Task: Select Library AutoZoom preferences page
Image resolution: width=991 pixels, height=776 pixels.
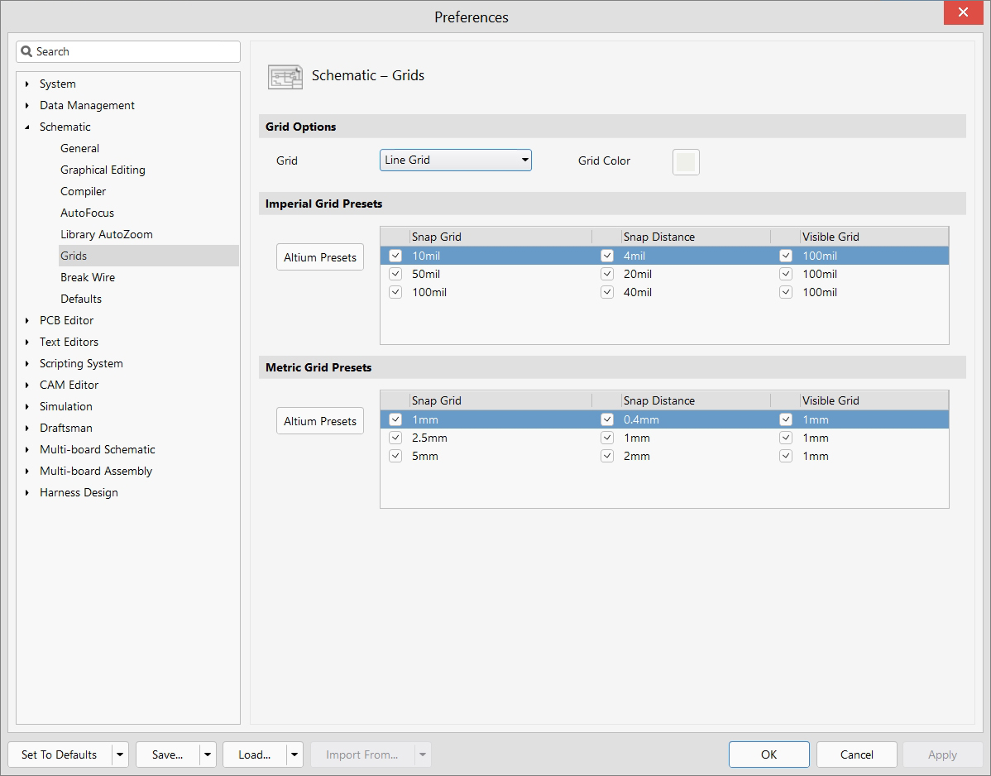Action: [x=107, y=234]
